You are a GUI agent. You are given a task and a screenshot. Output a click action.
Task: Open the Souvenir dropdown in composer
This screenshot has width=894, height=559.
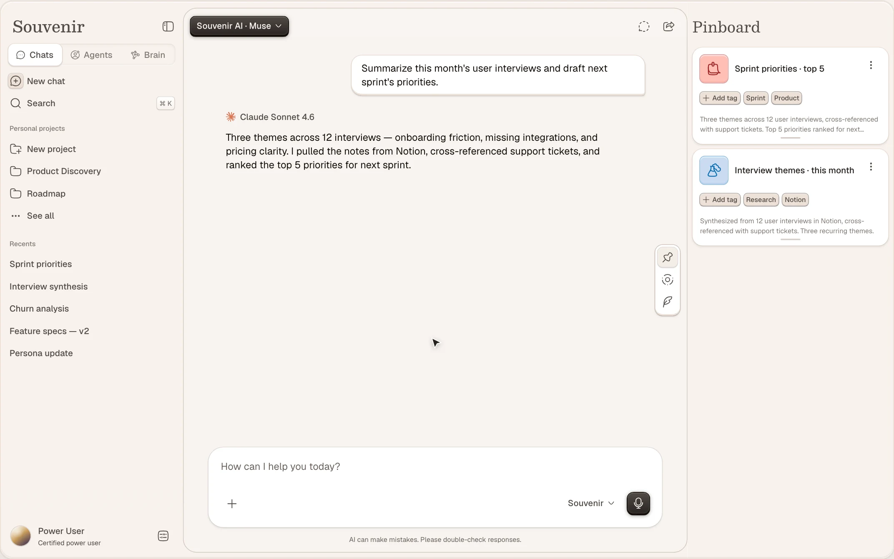point(591,503)
